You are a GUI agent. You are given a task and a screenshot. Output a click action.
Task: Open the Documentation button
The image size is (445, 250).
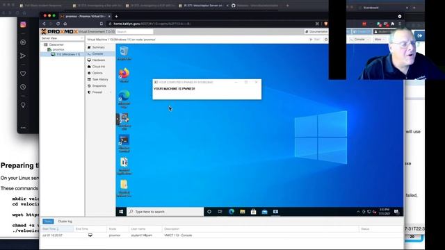[316, 31]
